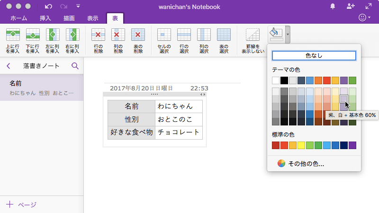Pick orange theme color swatch
Screen dimensions: 379x213
(318, 80)
